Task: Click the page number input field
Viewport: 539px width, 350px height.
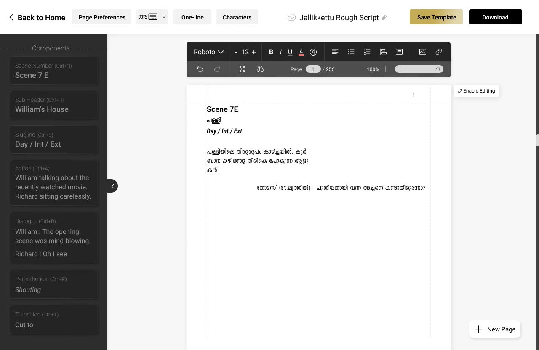Action: tap(313, 69)
